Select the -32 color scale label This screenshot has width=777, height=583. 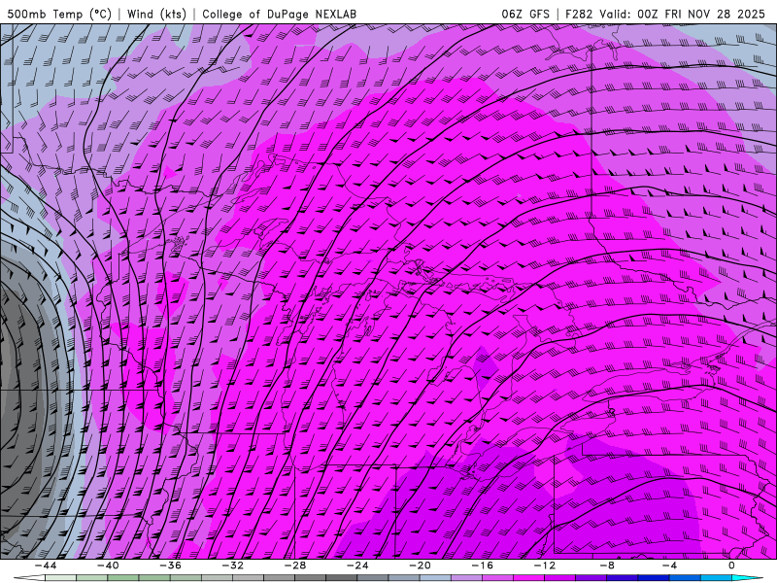[233, 566]
